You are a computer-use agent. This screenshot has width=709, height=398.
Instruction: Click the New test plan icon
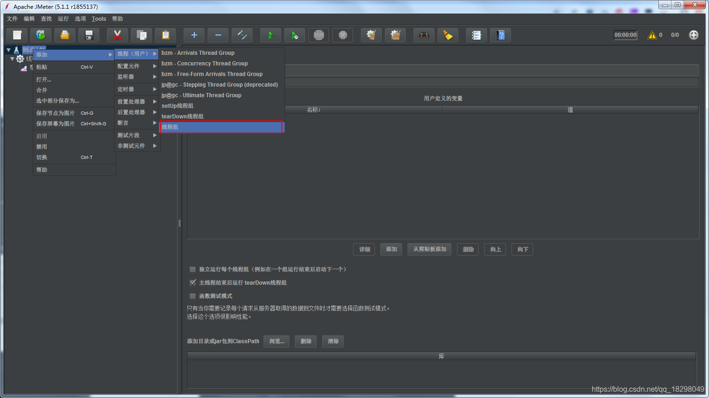click(x=17, y=35)
